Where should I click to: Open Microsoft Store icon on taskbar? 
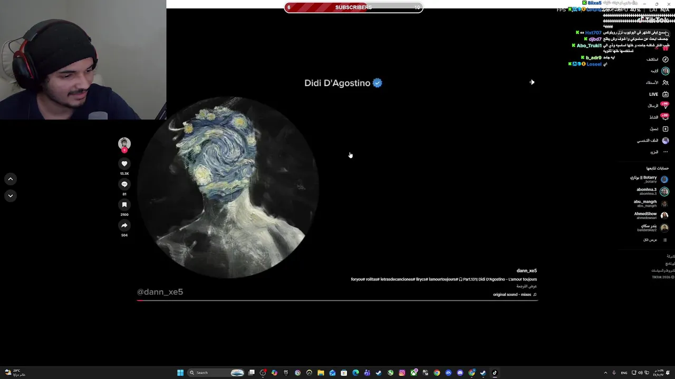(344, 373)
